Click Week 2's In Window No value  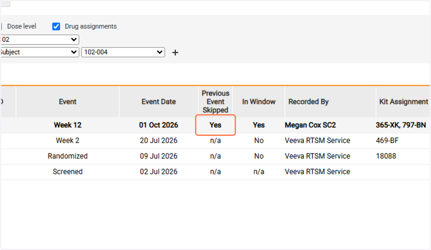259,141
